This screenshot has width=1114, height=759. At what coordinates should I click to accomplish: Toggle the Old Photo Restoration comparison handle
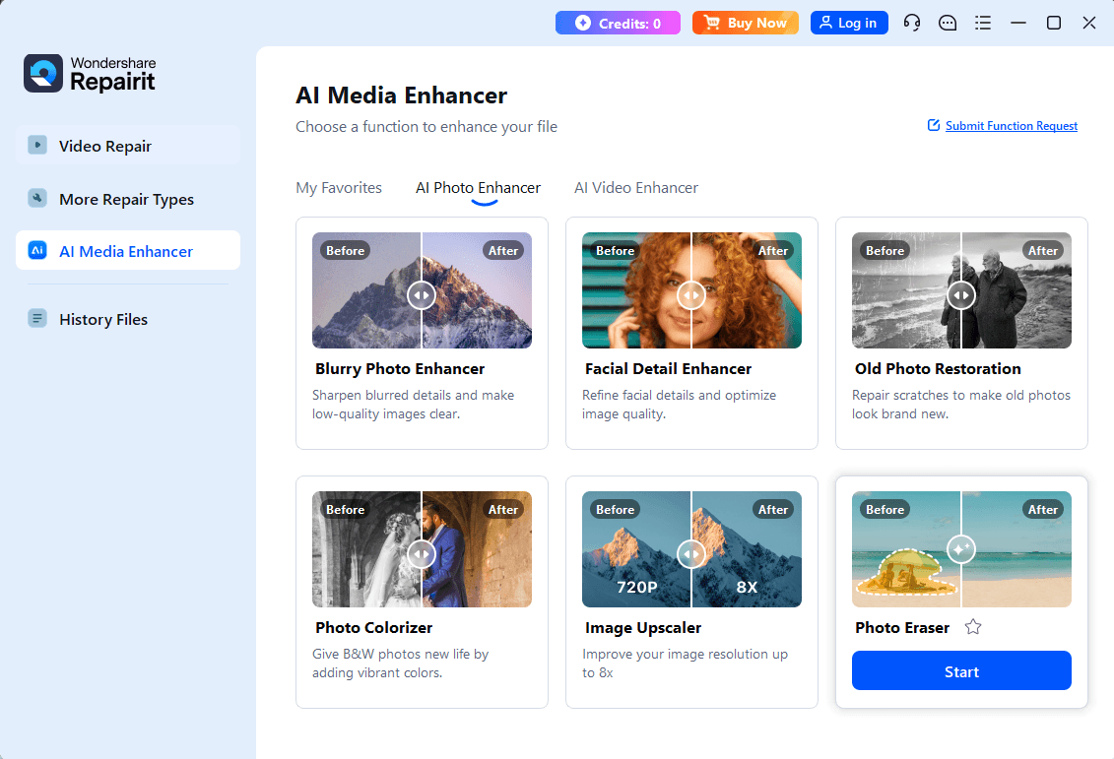(961, 294)
